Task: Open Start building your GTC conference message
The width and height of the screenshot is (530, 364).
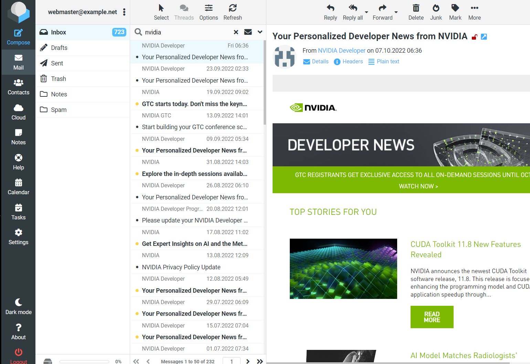Action: click(x=197, y=122)
